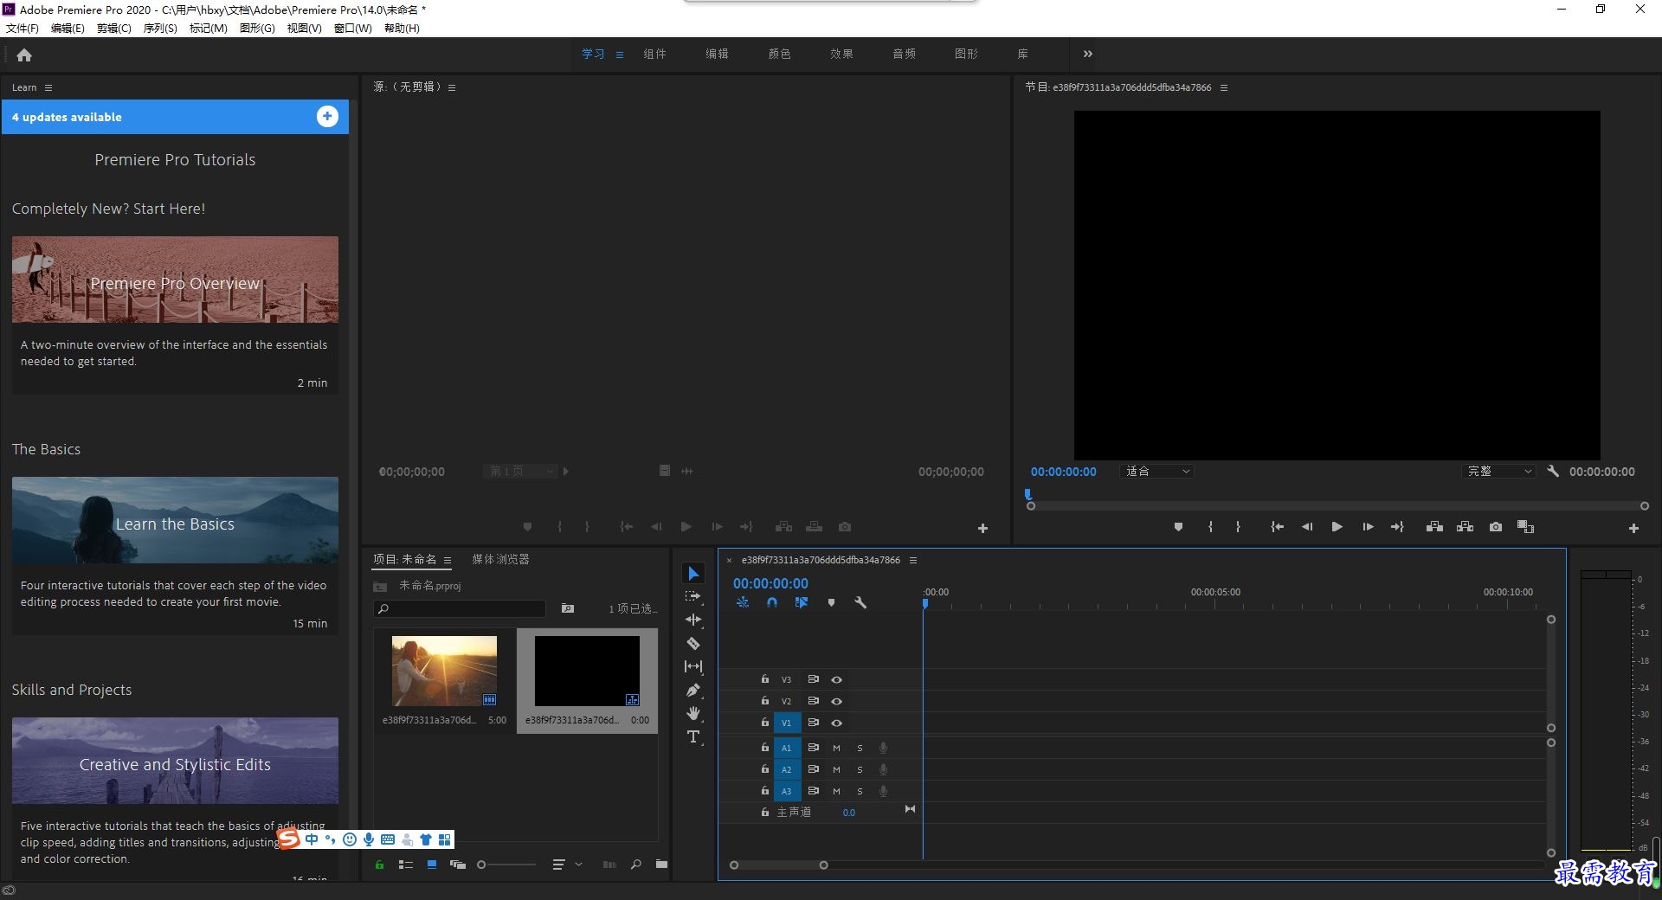
Task: Select the Hand tool
Action: (x=693, y=713)
